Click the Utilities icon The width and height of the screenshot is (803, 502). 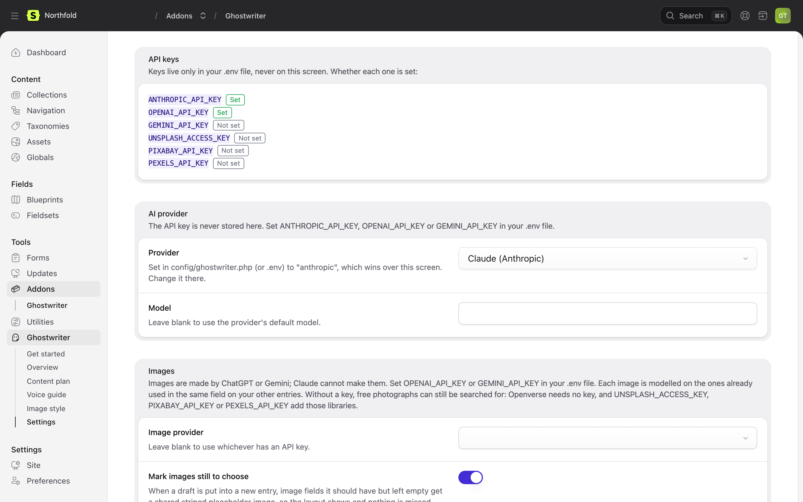coord(16,322)
